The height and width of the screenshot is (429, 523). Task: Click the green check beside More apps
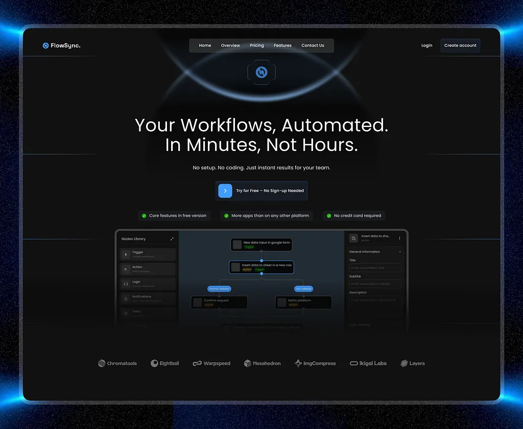click(x=226, y=216)
